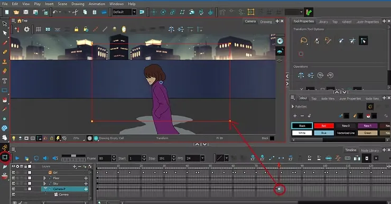Viewport: 391px width, 204px height.
Task: Select the Hand pan tool
Action: 4,137
